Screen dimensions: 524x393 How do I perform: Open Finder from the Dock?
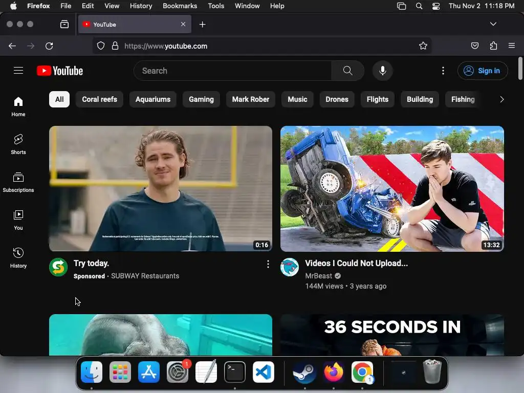coord(92,372)
